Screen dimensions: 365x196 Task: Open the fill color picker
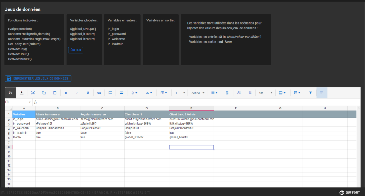[x=134, y=93]
